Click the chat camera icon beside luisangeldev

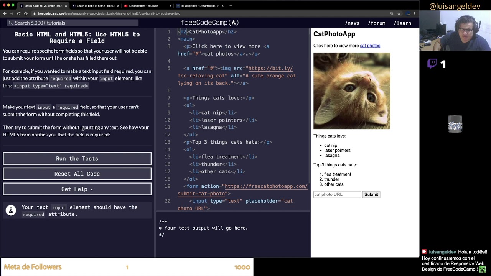[x=424, y=252]
